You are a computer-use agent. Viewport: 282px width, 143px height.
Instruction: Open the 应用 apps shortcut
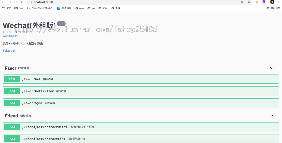point(7,8)
